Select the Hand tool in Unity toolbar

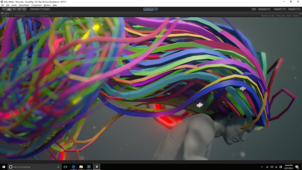(x=4, y=9)
